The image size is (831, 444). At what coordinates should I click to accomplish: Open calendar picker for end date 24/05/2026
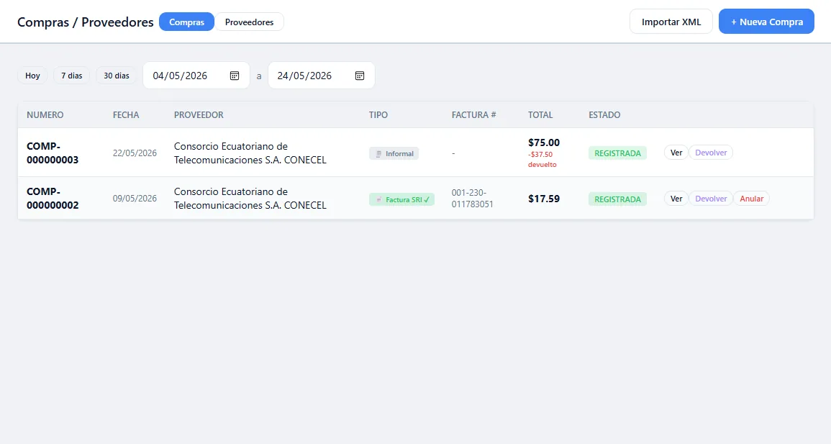coord(359,76)
